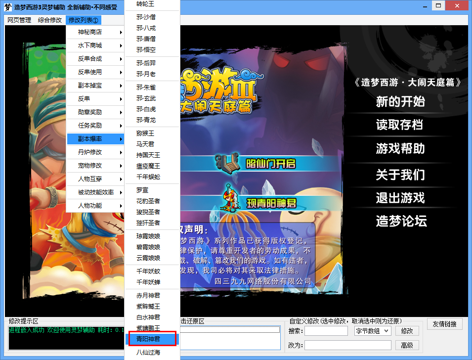Select 持国天王 from the submenu

pyautogui.click(x=152, y=155)
